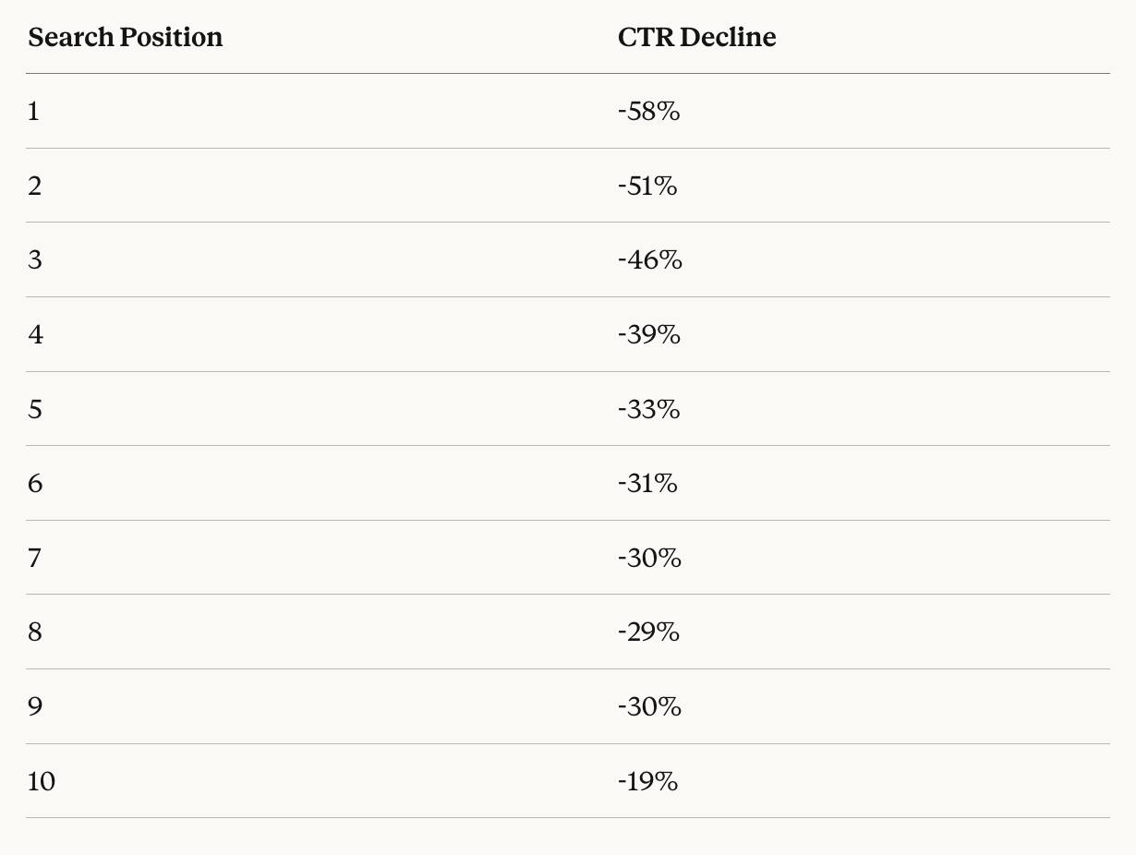
Task: Select the search position 1 cell
Action: click(x=34, y=112)
